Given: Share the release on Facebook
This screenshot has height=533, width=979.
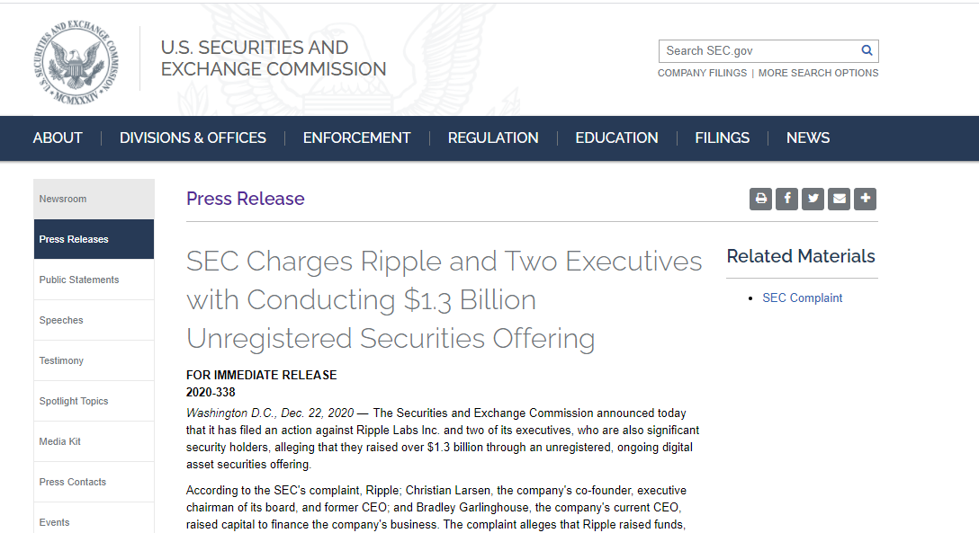Looking at the screenshot, I should click(x=786, y=199).
